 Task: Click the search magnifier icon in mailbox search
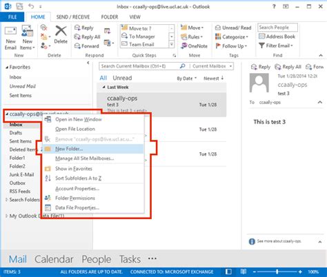[183, 66]
